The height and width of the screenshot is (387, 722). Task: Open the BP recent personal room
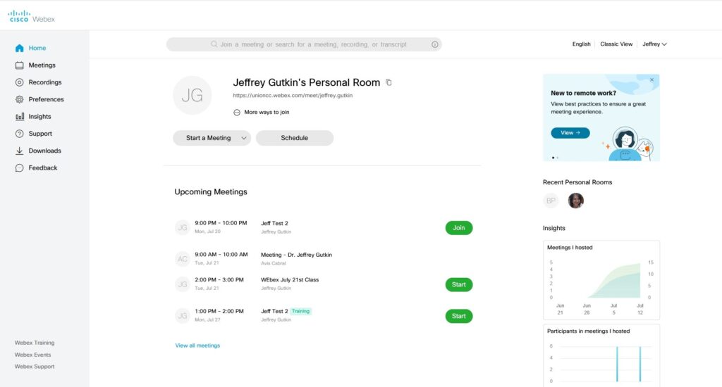(551, 201)
